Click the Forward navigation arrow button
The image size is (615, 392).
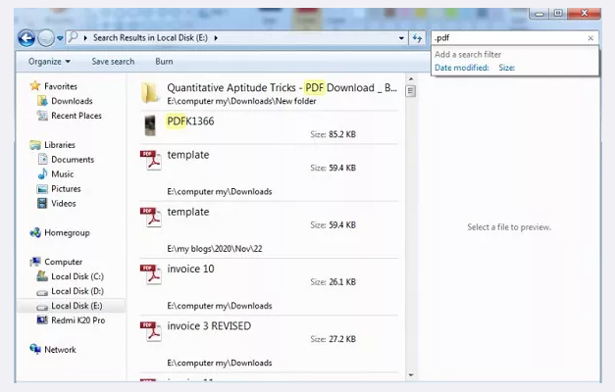tap(46, 38)
